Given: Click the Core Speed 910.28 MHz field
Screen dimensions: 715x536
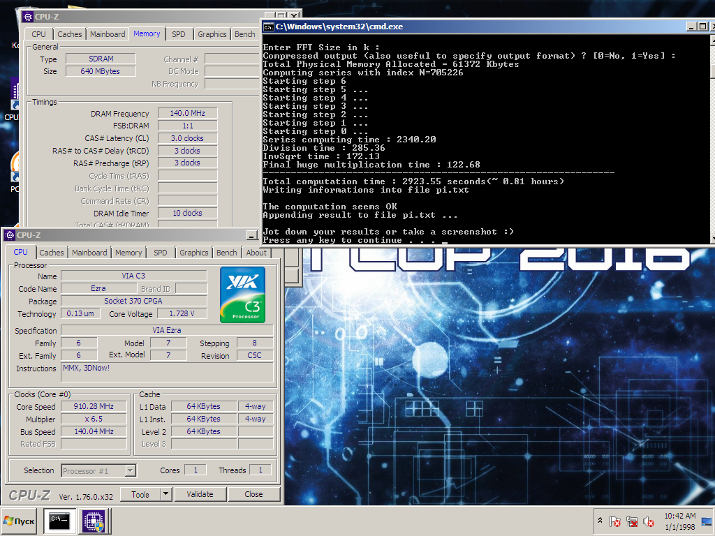Looking at the screenshot, I should (94, 406).
